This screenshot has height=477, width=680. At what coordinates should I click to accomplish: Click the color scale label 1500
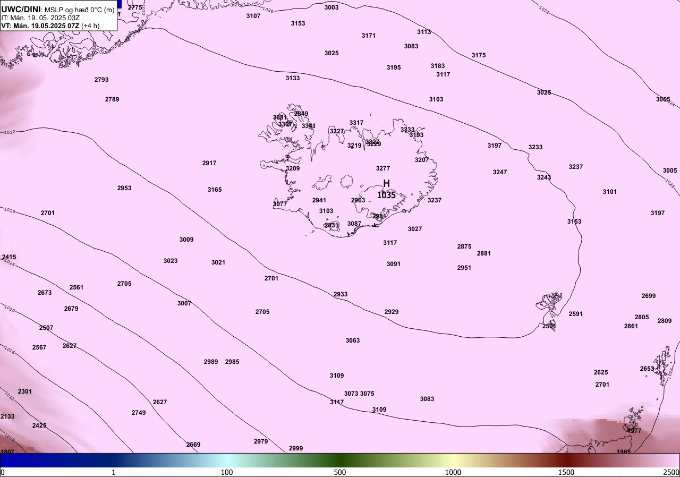(x=566, y=472)
